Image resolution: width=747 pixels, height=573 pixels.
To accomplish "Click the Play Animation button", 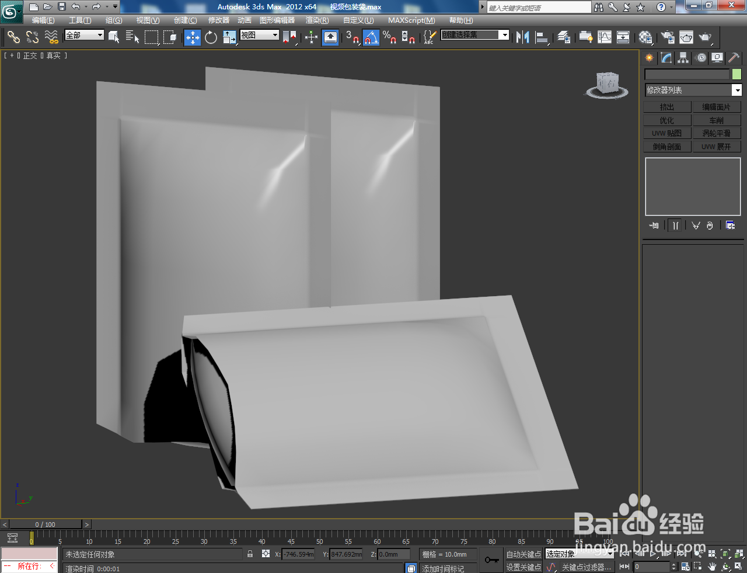I will [653, 553].
